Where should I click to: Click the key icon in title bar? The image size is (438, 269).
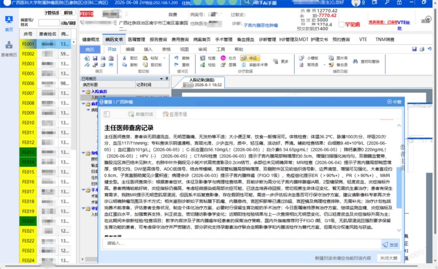point(387,2)
